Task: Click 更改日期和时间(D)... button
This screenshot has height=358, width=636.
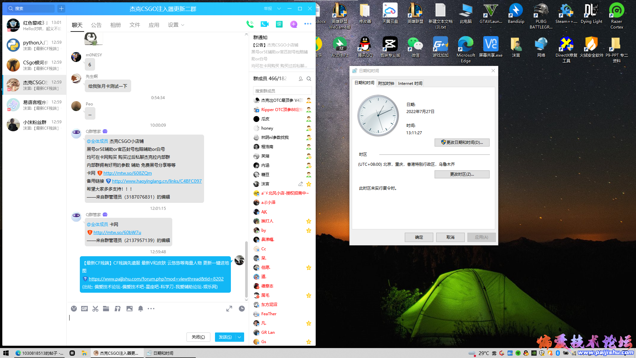Action: click(462, 143)
